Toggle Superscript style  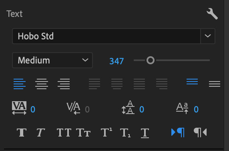point(106,132)
